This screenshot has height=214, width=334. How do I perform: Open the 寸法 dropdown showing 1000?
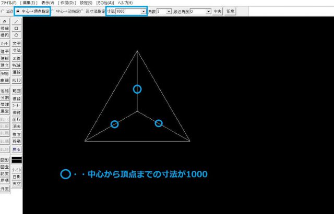[x=144, y=11]
